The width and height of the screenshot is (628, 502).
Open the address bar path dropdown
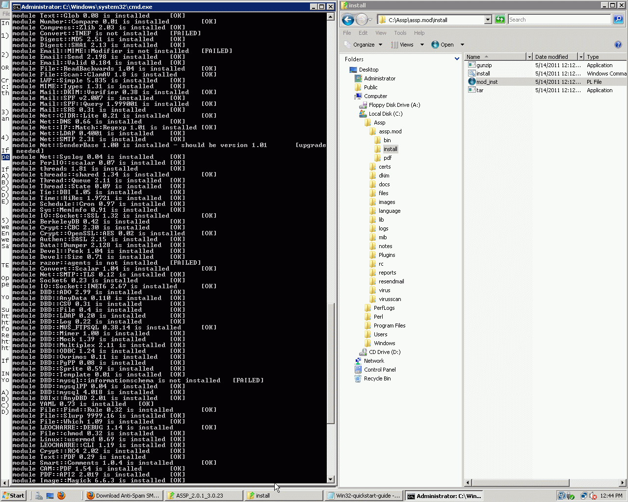pos(488,20)
